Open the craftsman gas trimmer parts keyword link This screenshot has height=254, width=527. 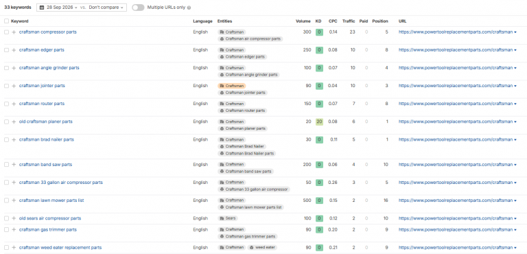tap(48, 229)
